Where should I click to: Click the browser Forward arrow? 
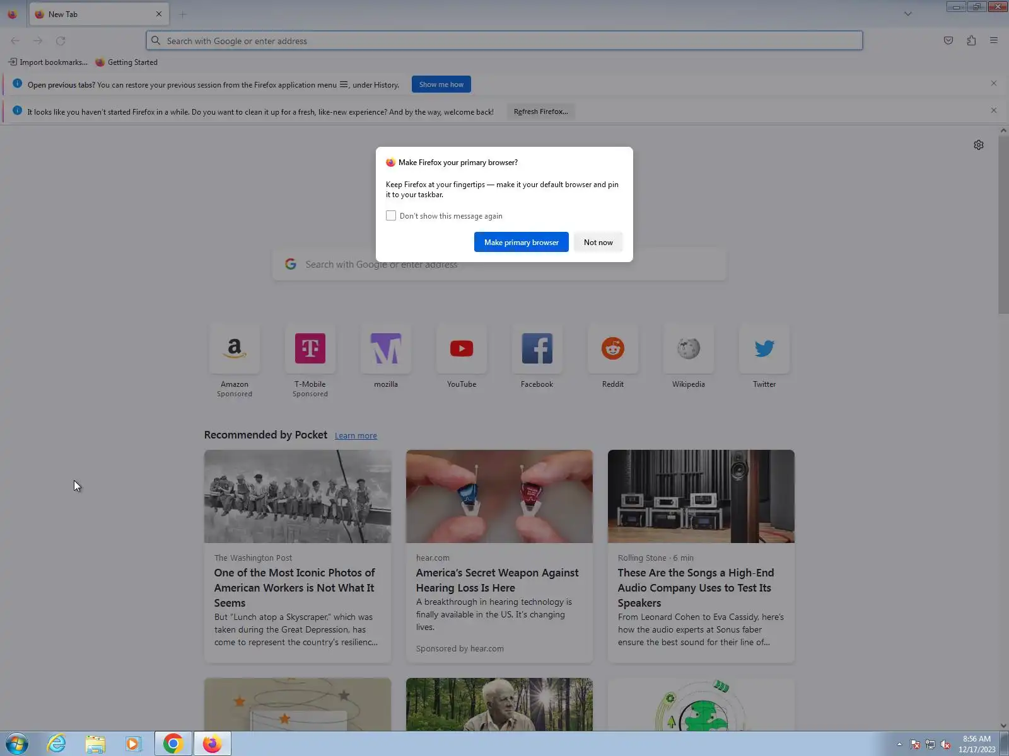point(38,41)
